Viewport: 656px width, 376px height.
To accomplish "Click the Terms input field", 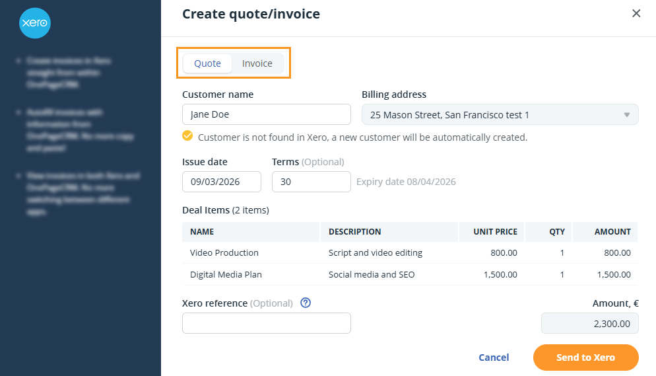I will pos(312,182).
